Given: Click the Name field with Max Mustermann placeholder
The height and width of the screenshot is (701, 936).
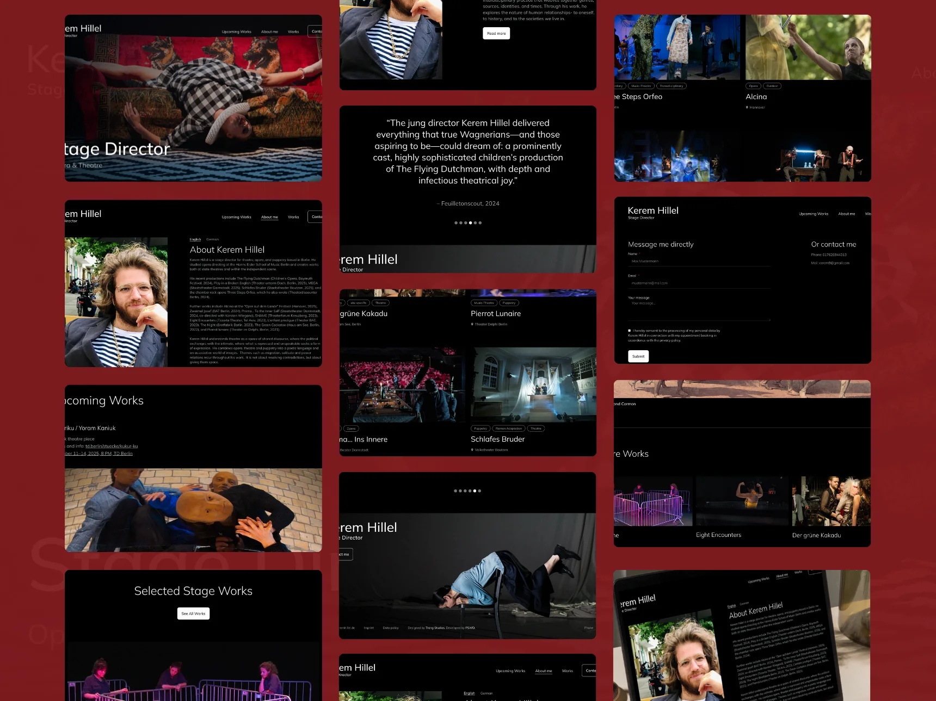Looking at the screenshot, I should point(699,262).
